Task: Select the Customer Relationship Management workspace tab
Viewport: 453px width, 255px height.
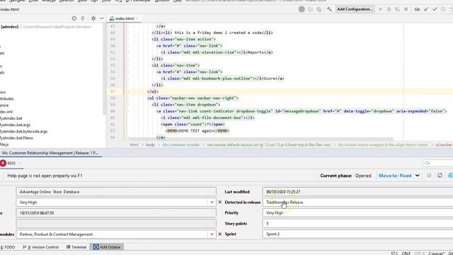Action: click(x=50, y=153)
